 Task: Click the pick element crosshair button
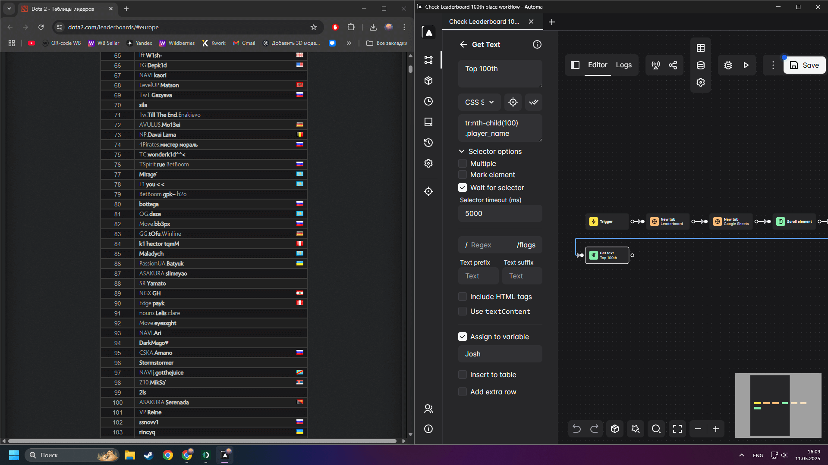point(513,102)
